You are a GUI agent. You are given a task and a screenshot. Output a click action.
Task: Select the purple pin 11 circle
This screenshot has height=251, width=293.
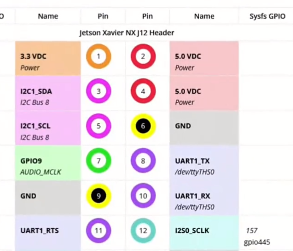(98, 230)
